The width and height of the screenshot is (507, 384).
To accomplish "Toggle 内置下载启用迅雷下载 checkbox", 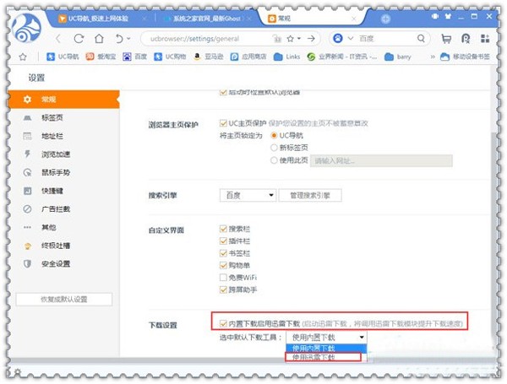I will (223, 323).
